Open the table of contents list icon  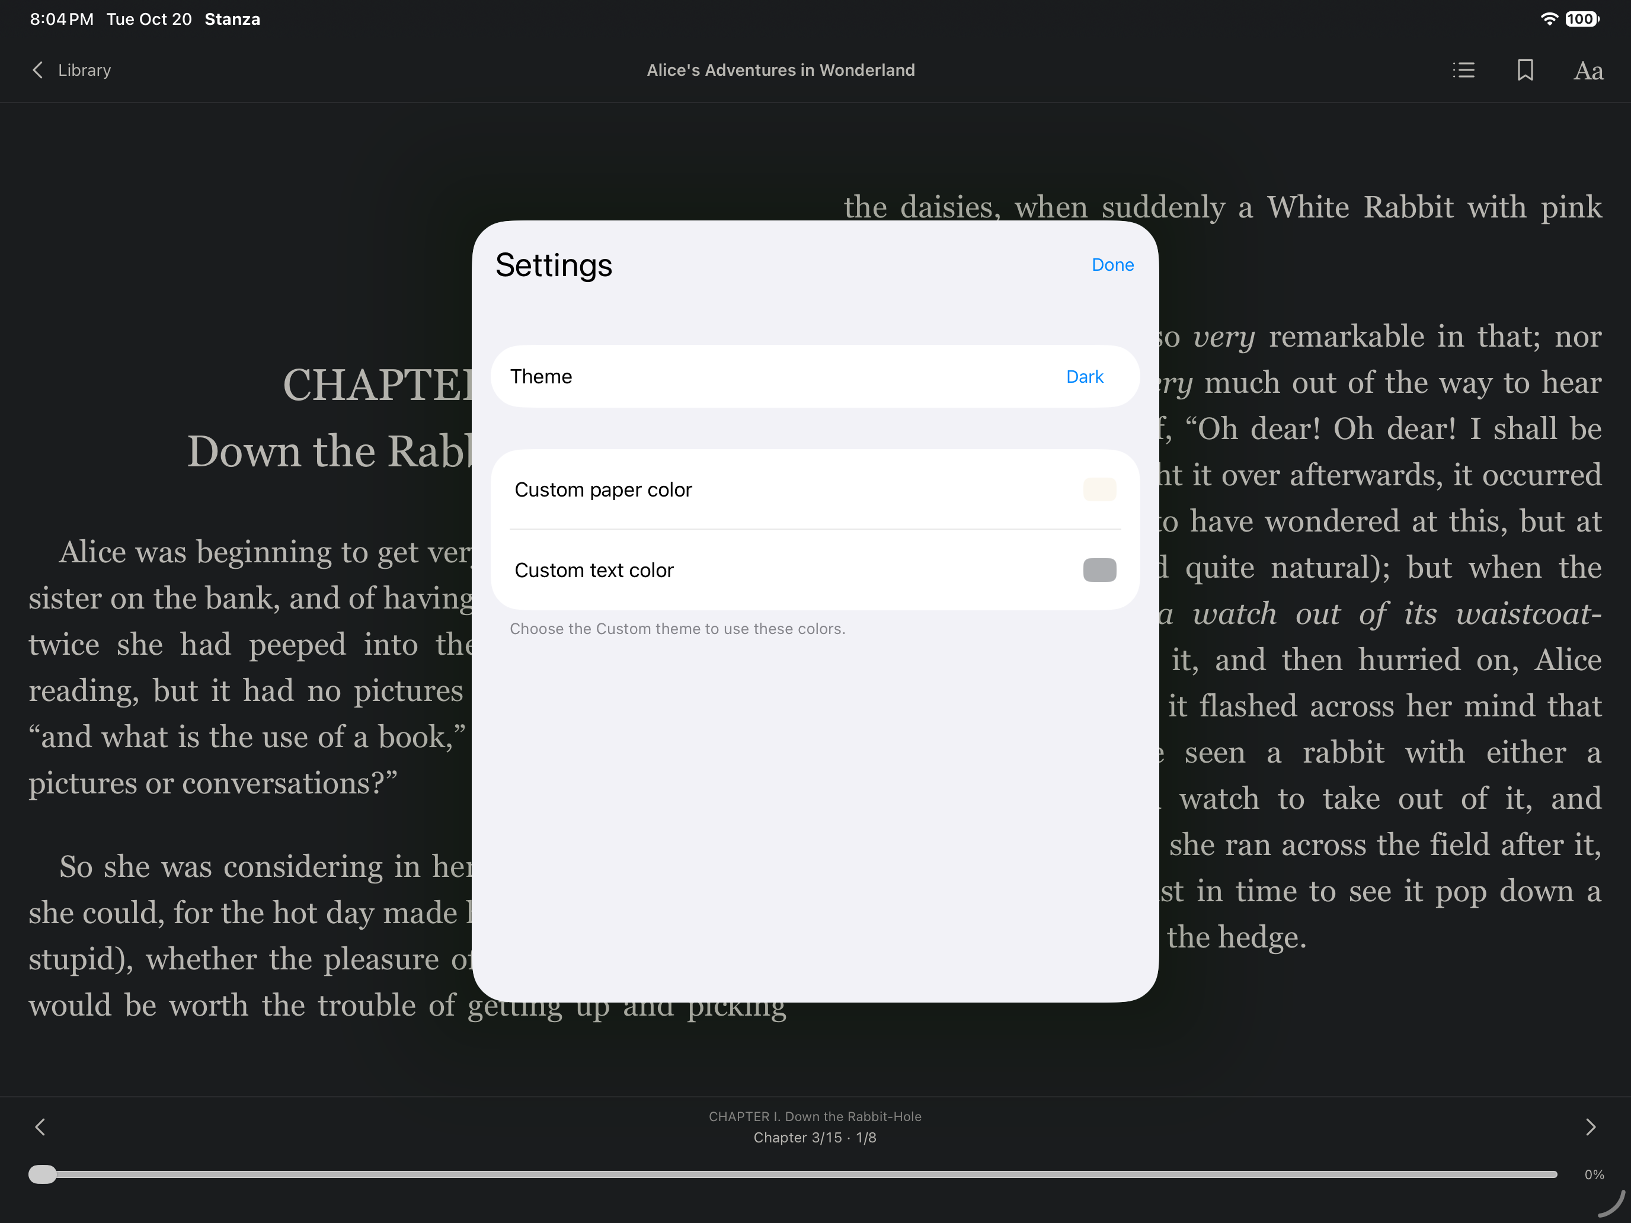(1464, 70)
